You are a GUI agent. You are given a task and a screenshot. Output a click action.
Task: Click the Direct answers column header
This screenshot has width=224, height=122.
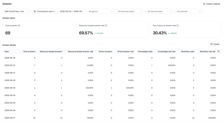[105, 52]
